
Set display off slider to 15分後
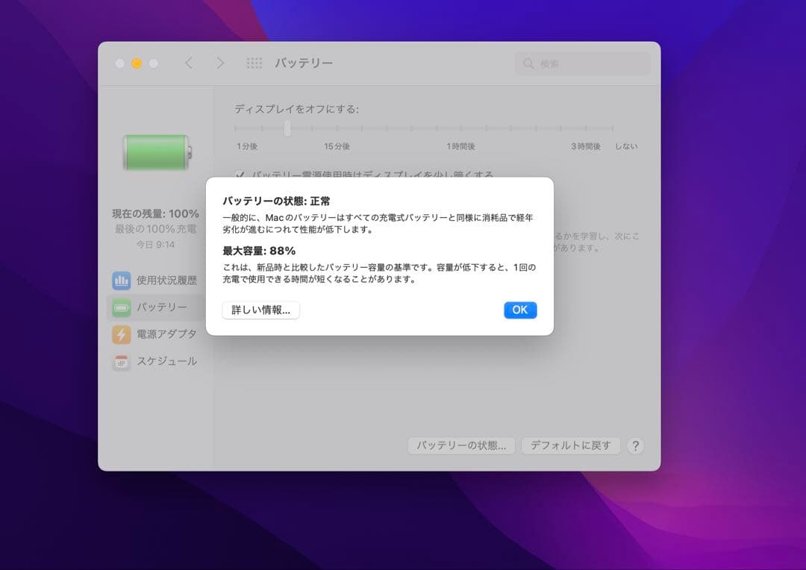pos(338,128)
